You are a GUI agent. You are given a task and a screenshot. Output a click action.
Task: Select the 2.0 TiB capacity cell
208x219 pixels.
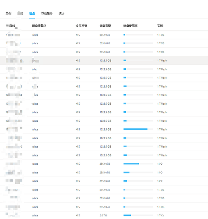(x=103, y=215)
